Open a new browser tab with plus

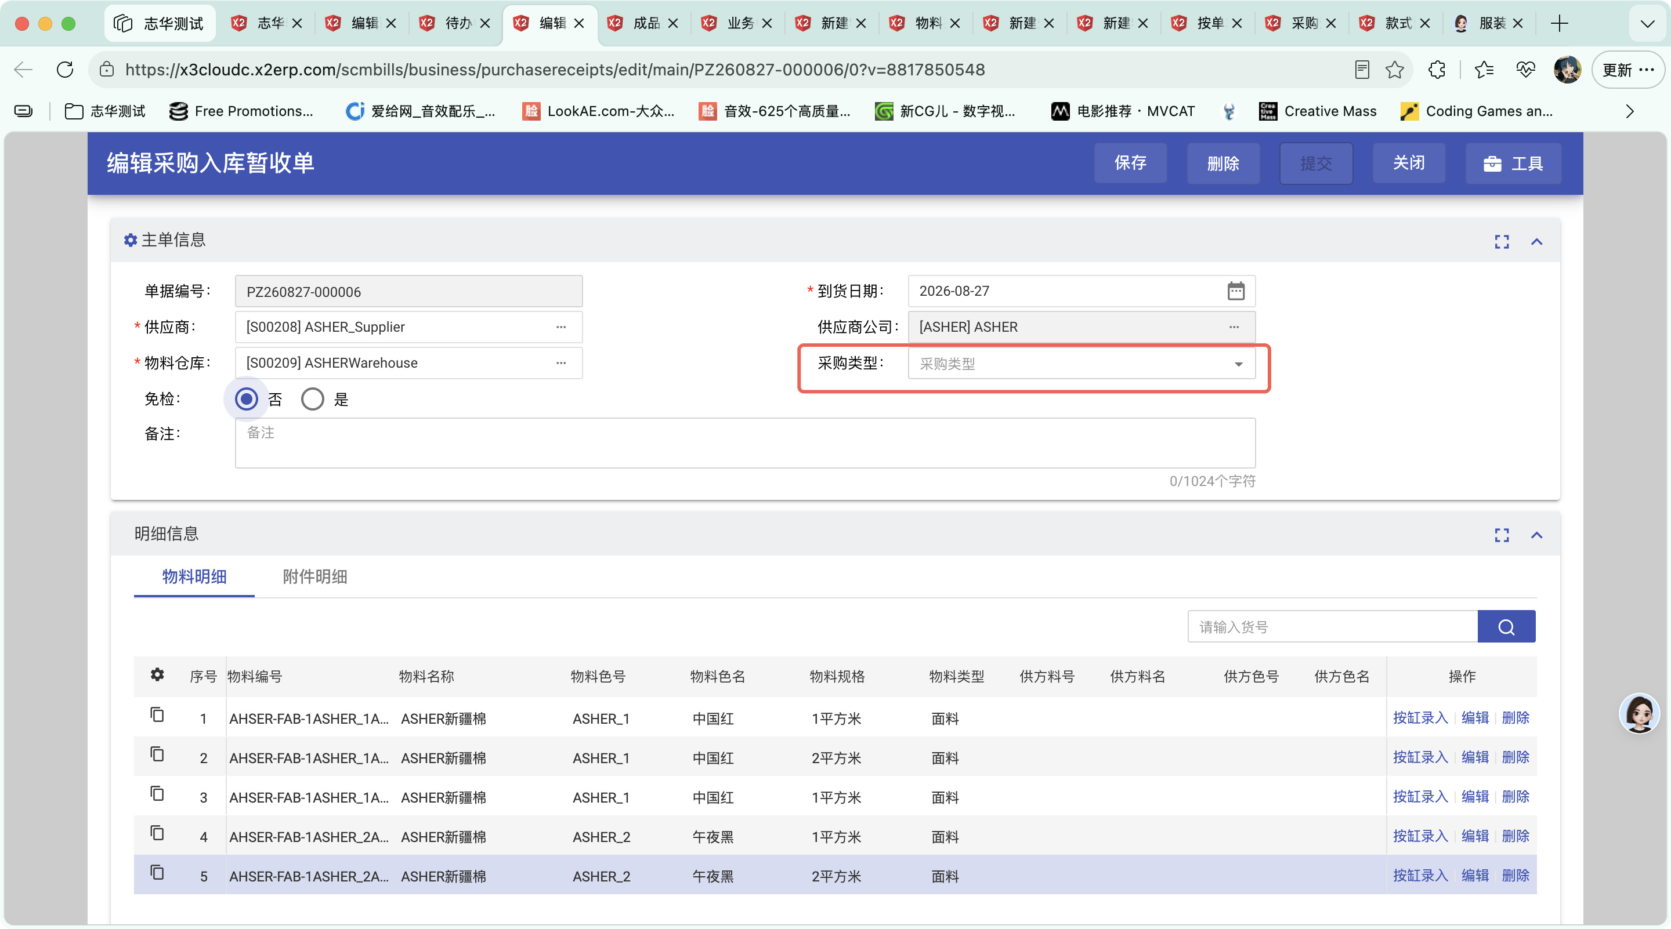click(x=1560, y=24)
